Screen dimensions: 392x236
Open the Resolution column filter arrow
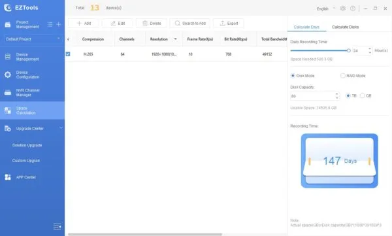pyautogui.click(x=175, y=39)
